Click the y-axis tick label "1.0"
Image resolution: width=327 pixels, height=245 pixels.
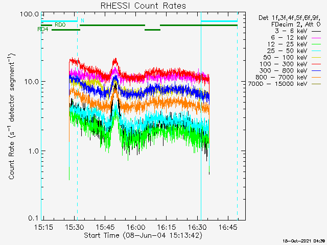pos(33,151)
